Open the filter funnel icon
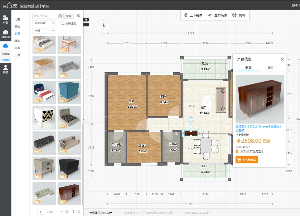300x216 pixels. [x=78, y=16]
